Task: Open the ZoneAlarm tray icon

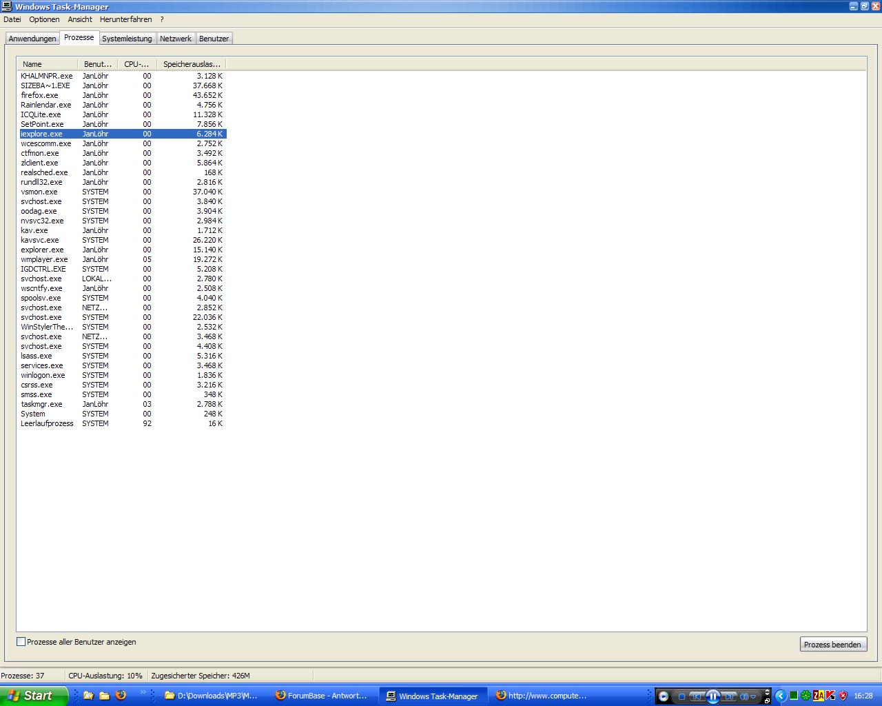Action: pyautogui.click(x=818, y=696)
